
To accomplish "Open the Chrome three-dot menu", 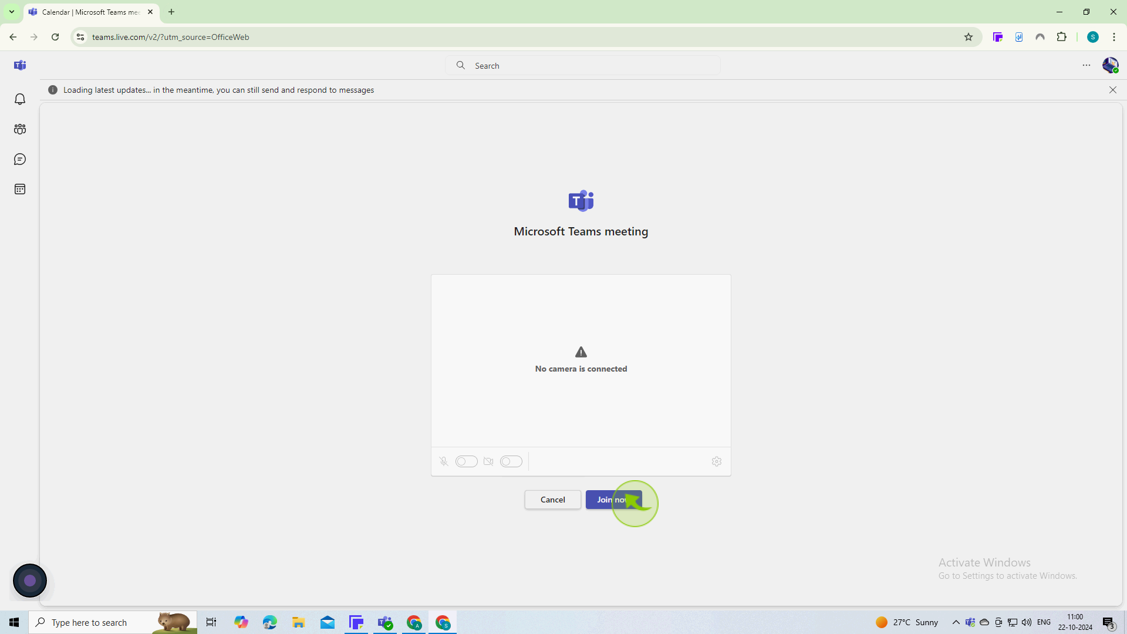I will (1114, 37).
